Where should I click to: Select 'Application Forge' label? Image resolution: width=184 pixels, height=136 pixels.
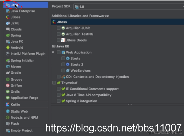(25, 98)
